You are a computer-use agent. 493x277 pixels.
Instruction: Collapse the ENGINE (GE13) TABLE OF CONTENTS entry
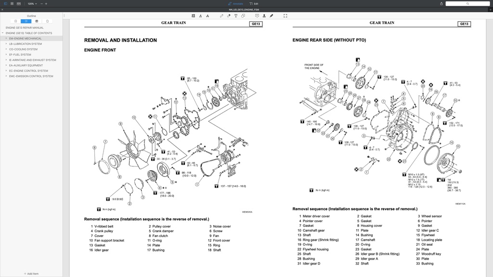click(x=3, y=33)
